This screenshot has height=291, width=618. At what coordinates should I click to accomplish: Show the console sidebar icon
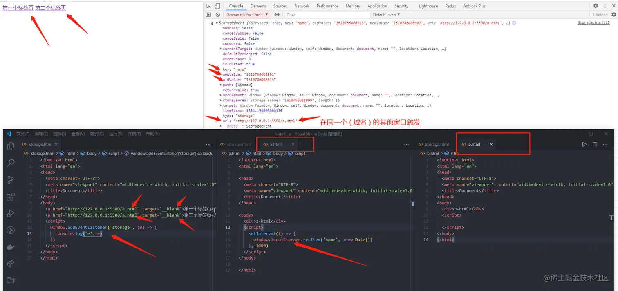coord(208,15)
